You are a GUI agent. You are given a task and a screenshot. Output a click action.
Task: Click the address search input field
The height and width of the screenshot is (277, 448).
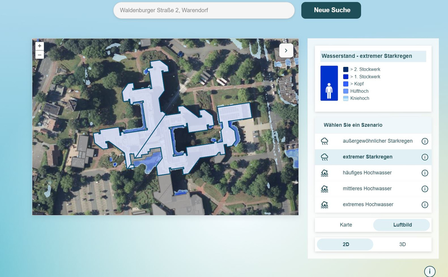point(204,10)
